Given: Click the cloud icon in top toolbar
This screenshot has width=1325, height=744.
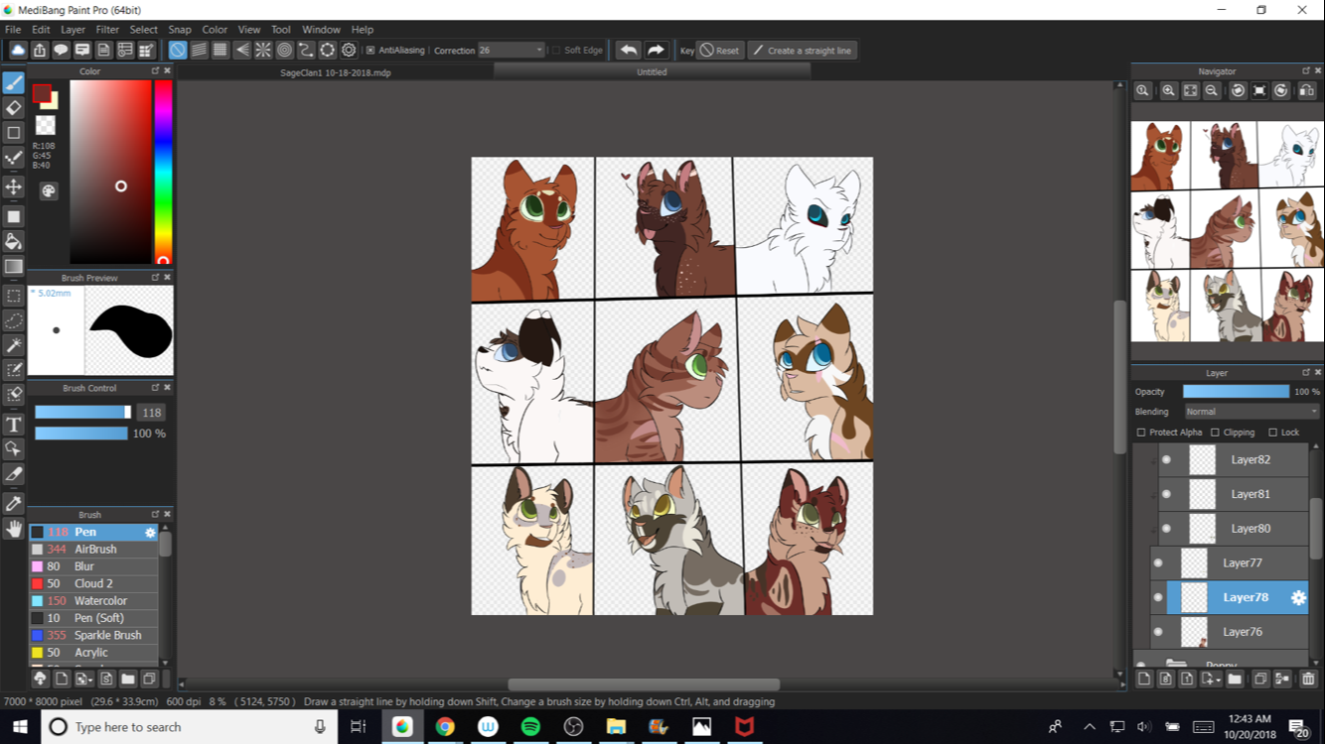Looking at the screenshot, I should pos(18,50).
